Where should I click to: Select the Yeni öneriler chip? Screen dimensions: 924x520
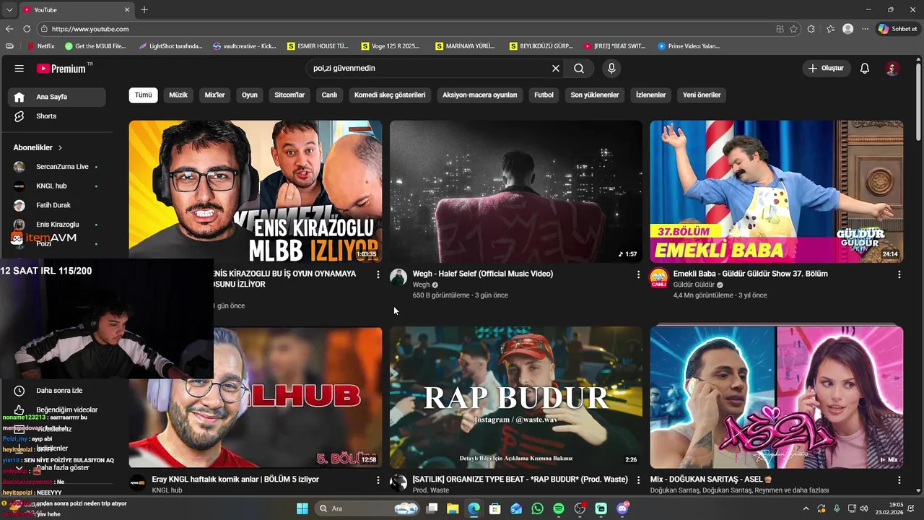click(702, 95)
